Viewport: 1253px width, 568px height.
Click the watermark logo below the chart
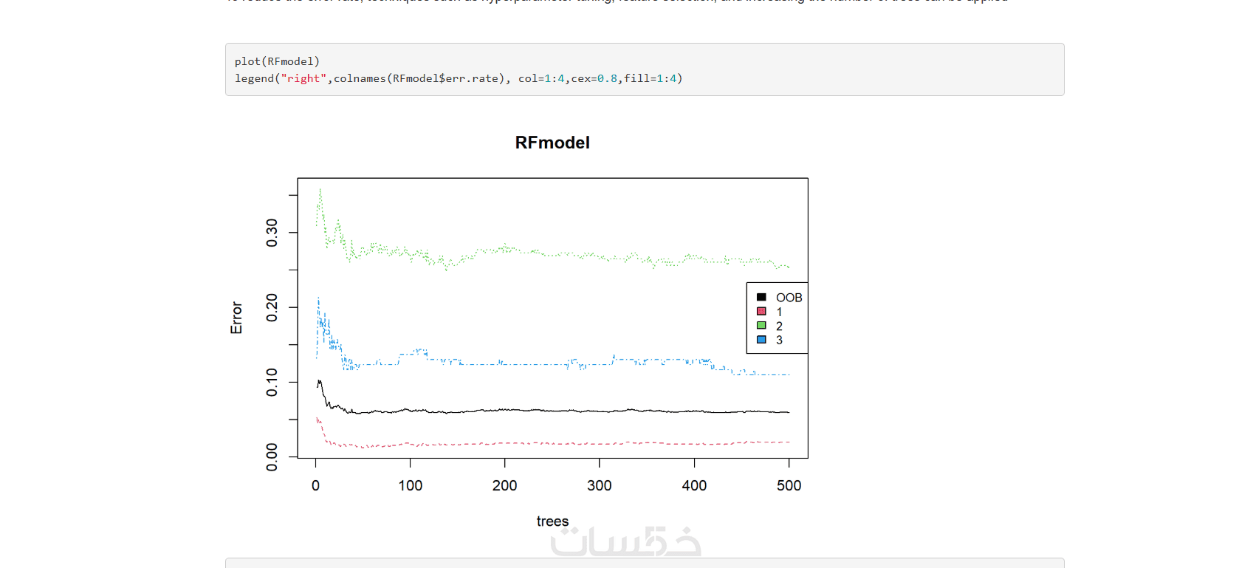click(626, 541)
